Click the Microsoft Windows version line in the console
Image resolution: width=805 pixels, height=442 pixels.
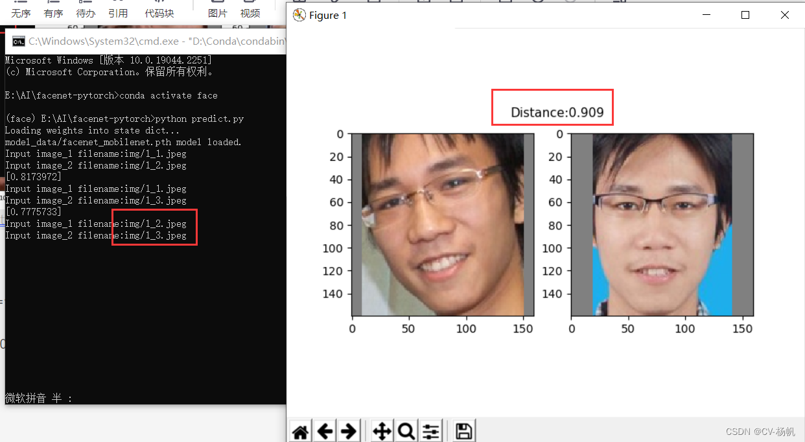108,60
